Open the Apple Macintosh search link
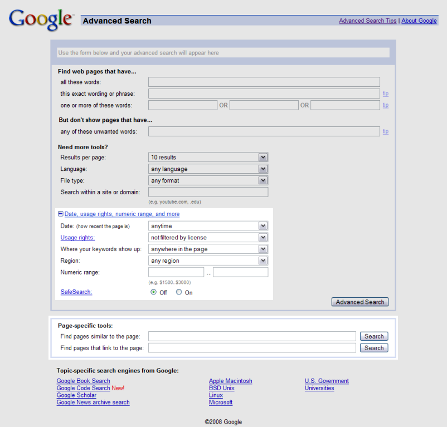447x427 pixels. point(230,381)
